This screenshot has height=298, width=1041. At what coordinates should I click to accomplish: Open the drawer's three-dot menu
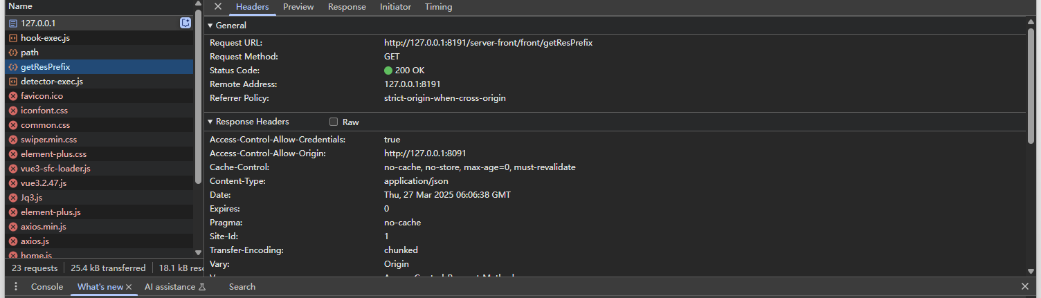click(x=16, y=287)
